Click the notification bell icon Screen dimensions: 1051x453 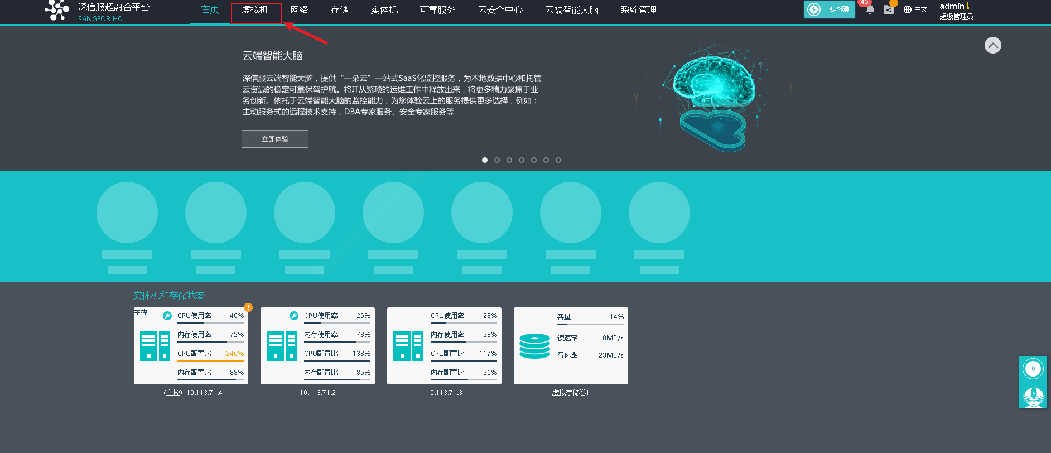tap(870, 9)
